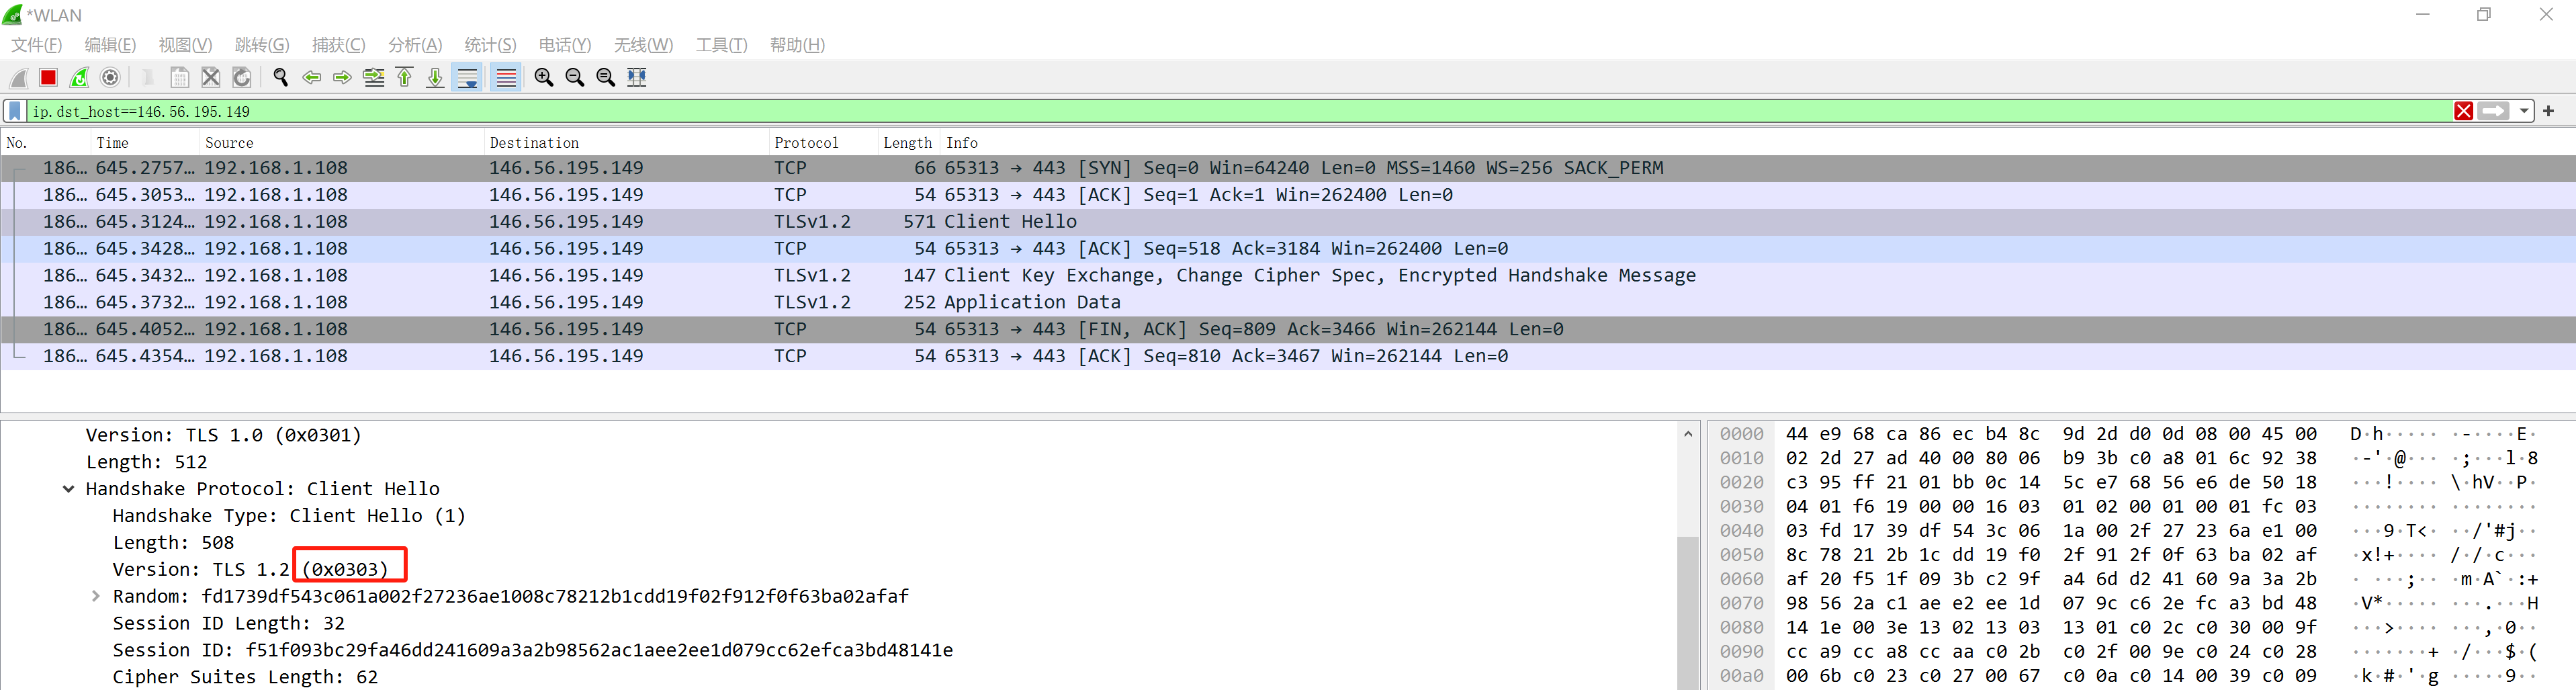
Task: Reset text to normal size
Action: pyautogui.click(x=606, y=77)
